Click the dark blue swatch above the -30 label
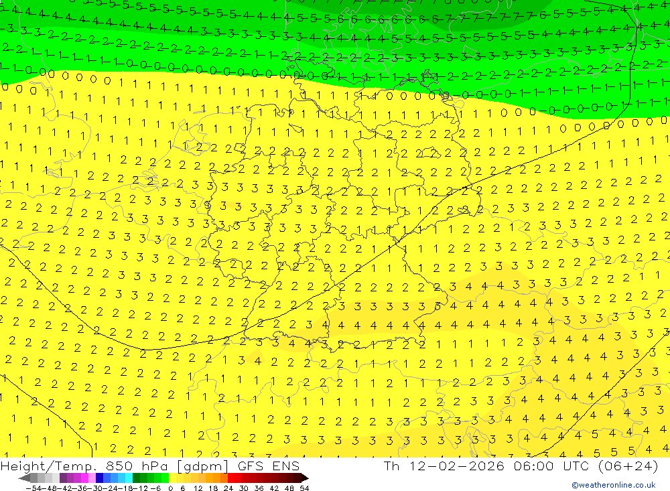This screenshot has height=491, width=670. tap(99, 478)
